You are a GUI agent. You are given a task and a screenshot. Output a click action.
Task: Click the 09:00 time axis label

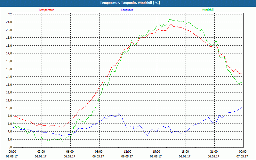pyautogui.click(x=99, y=152)
